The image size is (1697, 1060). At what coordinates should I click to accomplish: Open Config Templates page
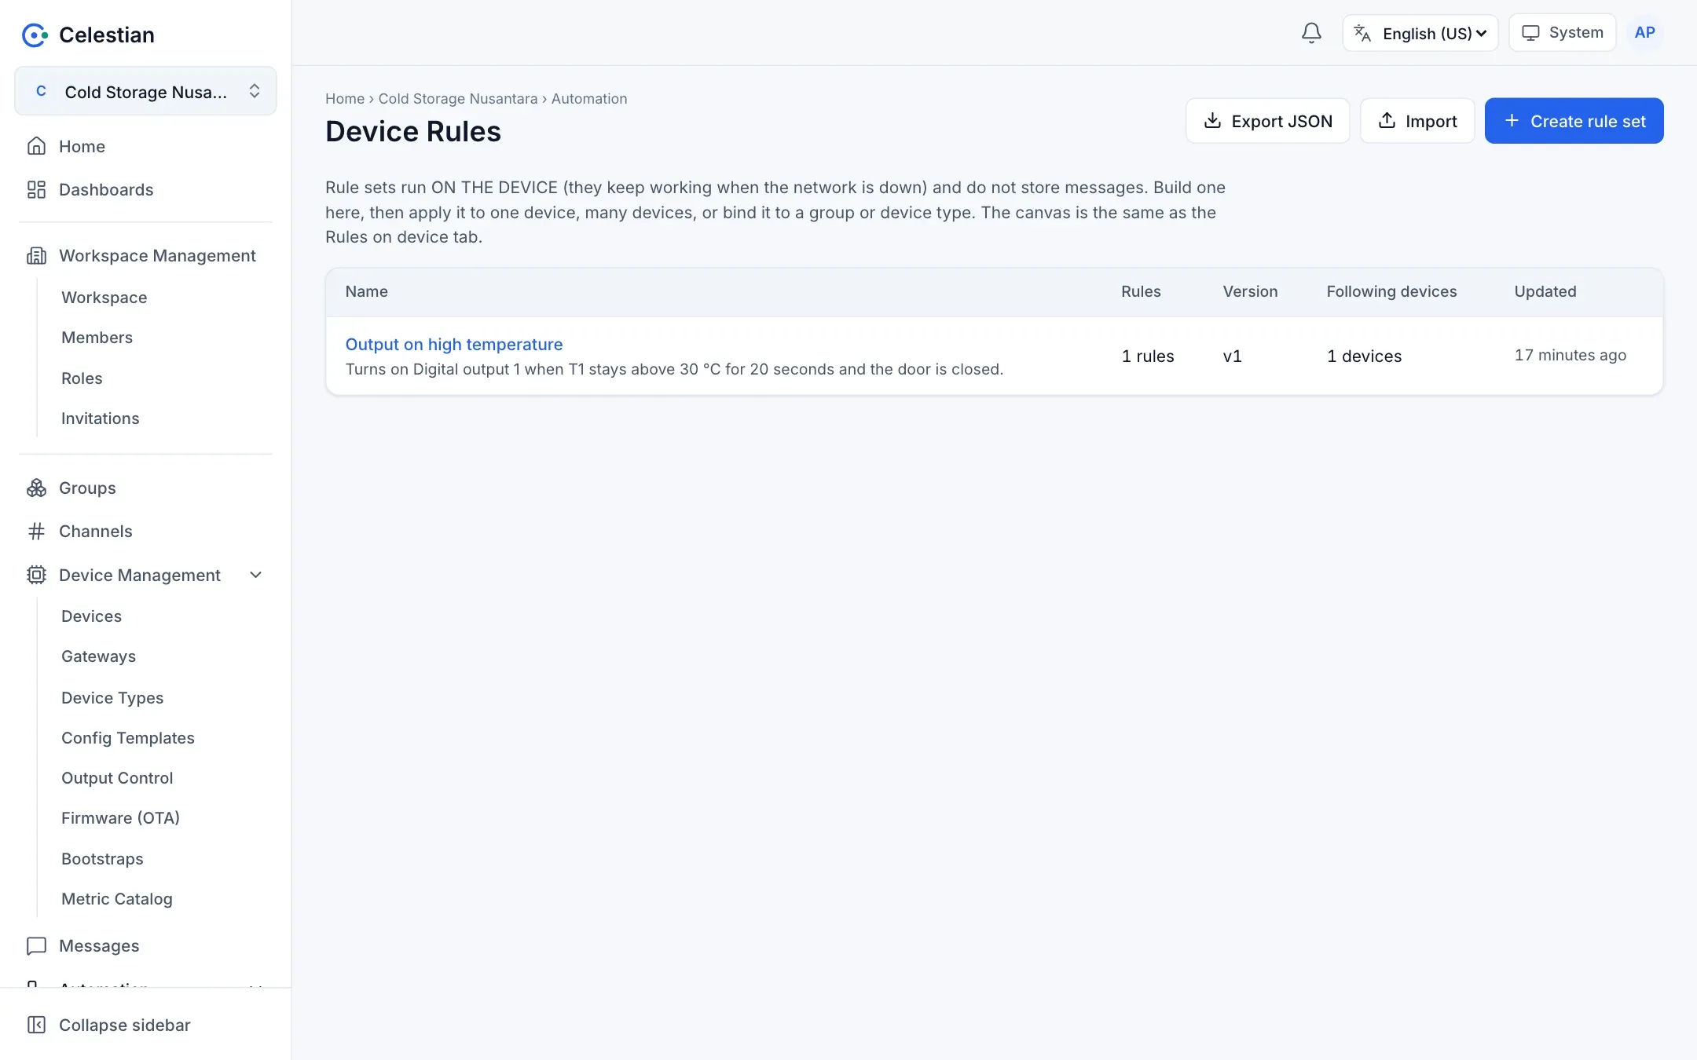pos(128,738)
